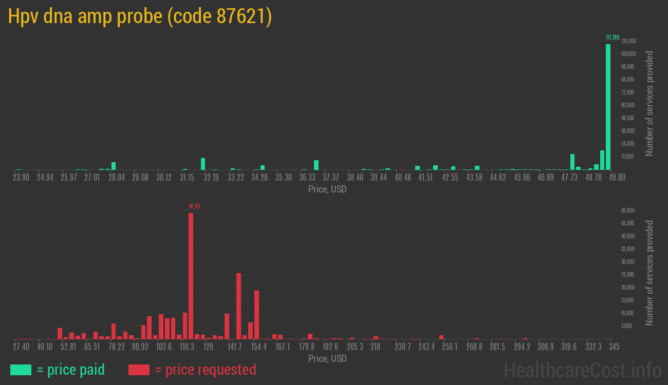Click the 120,000 y-axis tick label
Image resolution: width=668 pixels, height=385 pixels.
[628, 41]
